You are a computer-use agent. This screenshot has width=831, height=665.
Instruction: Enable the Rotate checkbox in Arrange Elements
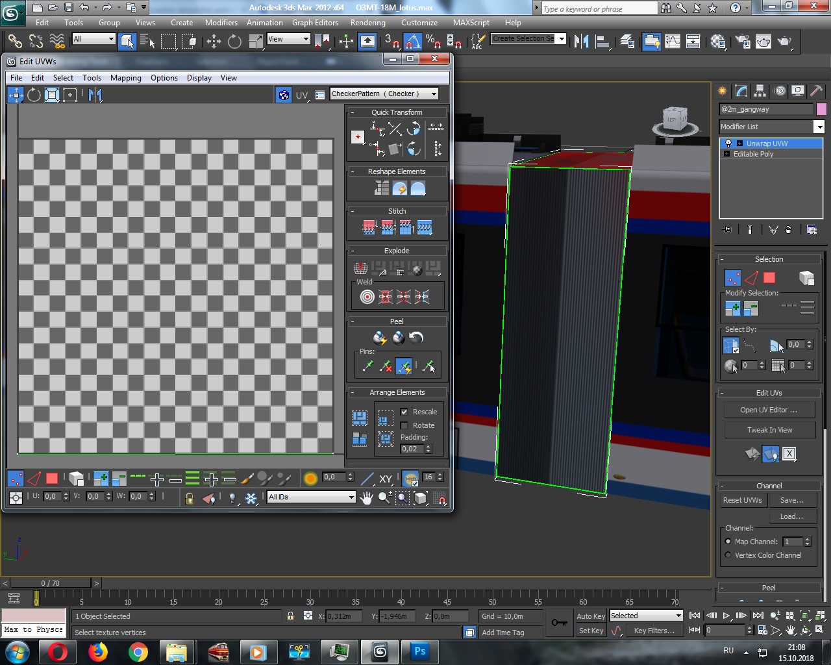pyautogui.click(x=404, y=425)
